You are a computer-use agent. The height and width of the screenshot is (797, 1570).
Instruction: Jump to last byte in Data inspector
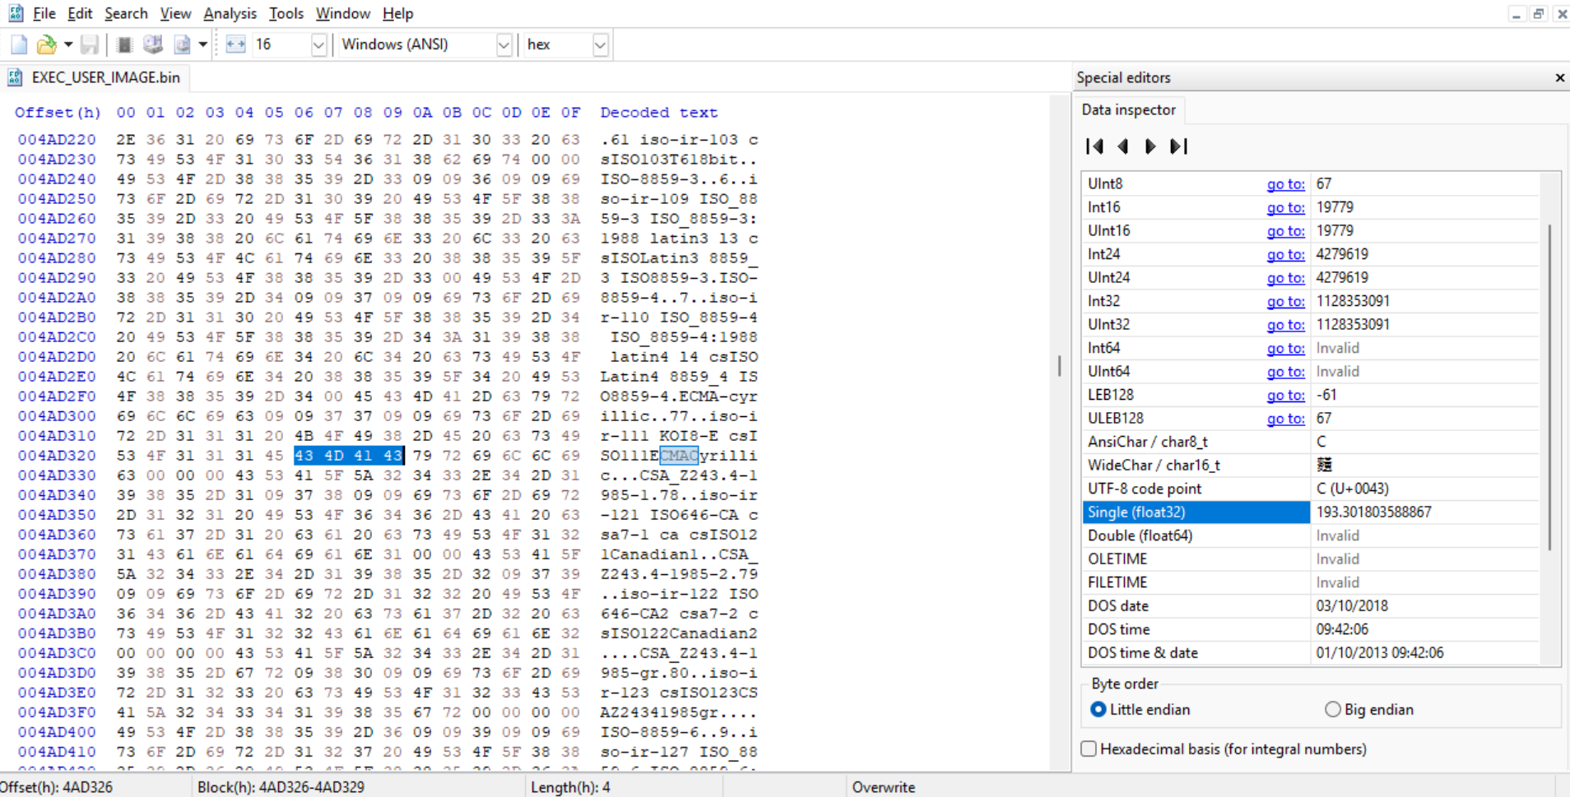[1178, 146]
